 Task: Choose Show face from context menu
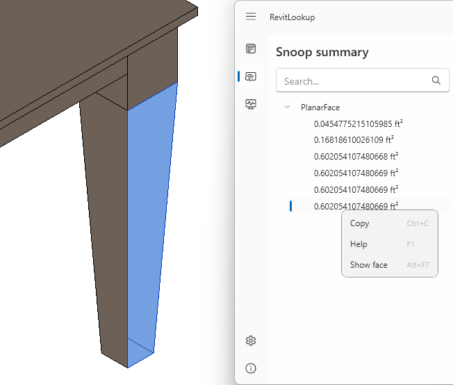coord(368,265)
